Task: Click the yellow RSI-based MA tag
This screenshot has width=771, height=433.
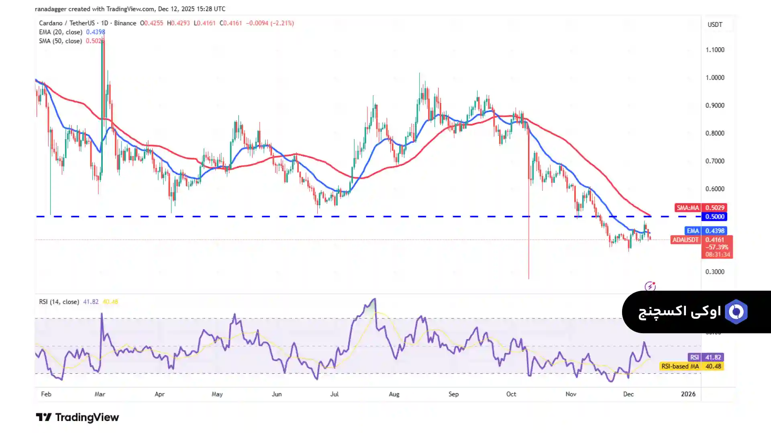Action: [680, 366]
